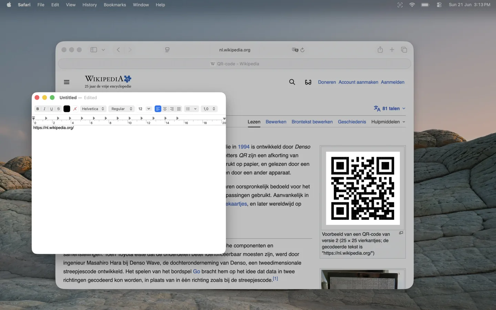Open the 81 talen language dropdown
This screenshot has height=310, width=496.
tap(390, 108)
